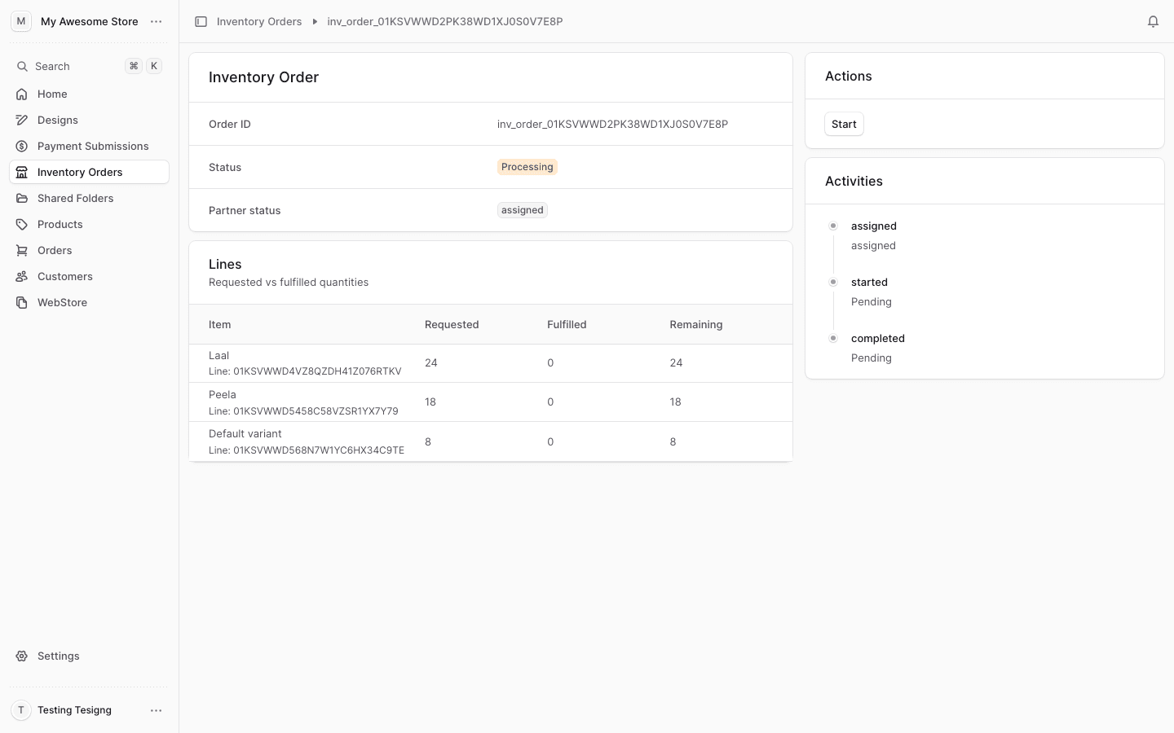
Task: Click the breadcrumb arrow separator
Action: (x=315, y=22)
